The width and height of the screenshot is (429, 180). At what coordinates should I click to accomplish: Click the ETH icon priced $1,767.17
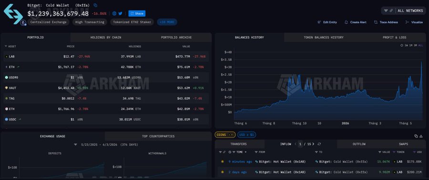(x=6, y=67)
